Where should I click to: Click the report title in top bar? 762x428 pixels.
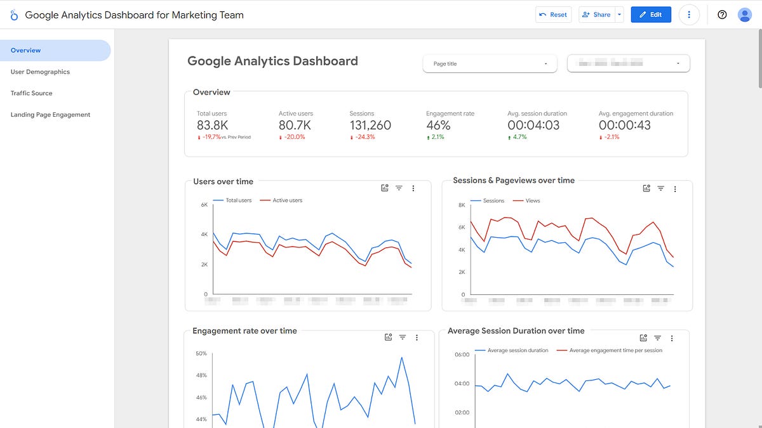pos(134,15)
